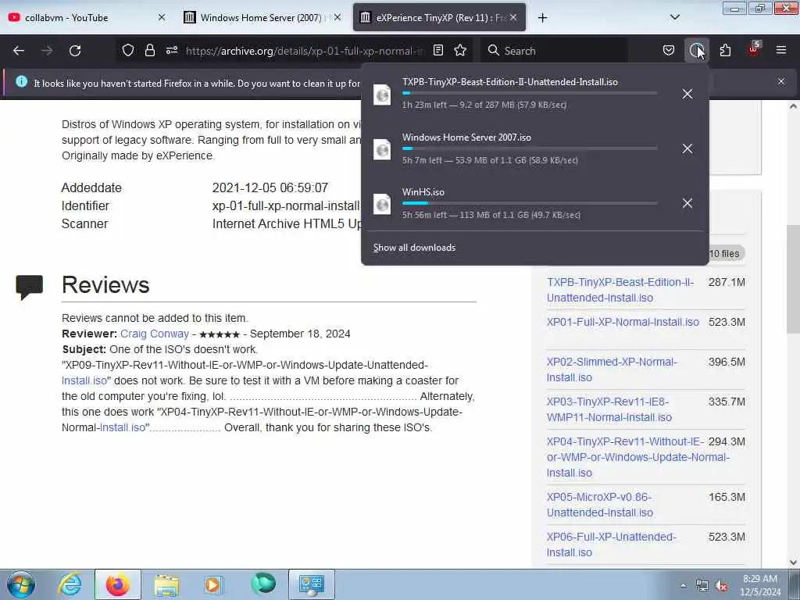Screen dimensions: 800x600
Task: Click the TXPB-TinyXP file icon in downloads
Action: click(382, 95)
